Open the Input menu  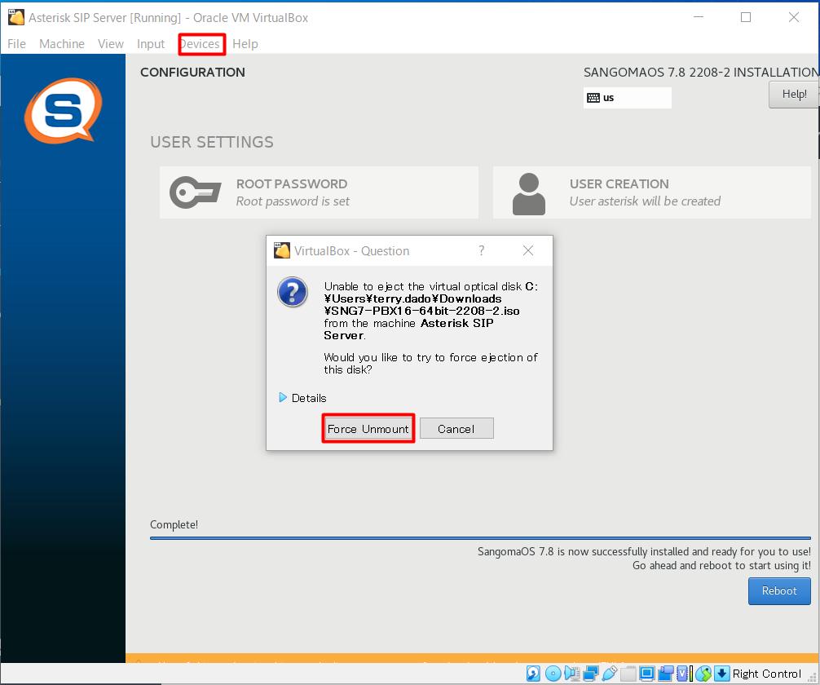point(151,44)
